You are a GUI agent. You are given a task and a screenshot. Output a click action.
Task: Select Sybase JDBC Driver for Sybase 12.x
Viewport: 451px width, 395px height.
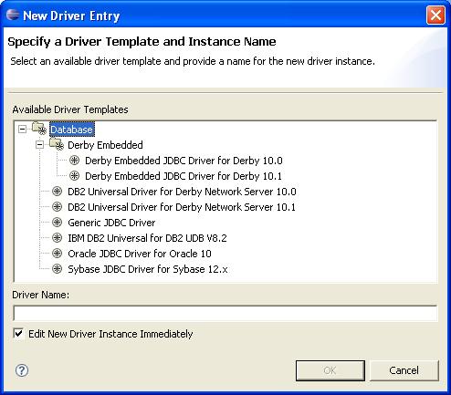pyautogui.click(x=148, y=269)
